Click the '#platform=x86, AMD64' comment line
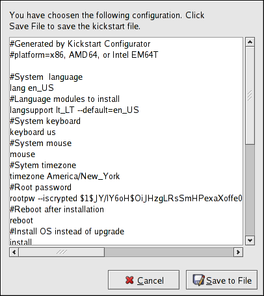Viewport: 264px width, 296px height. pos(84,55)
